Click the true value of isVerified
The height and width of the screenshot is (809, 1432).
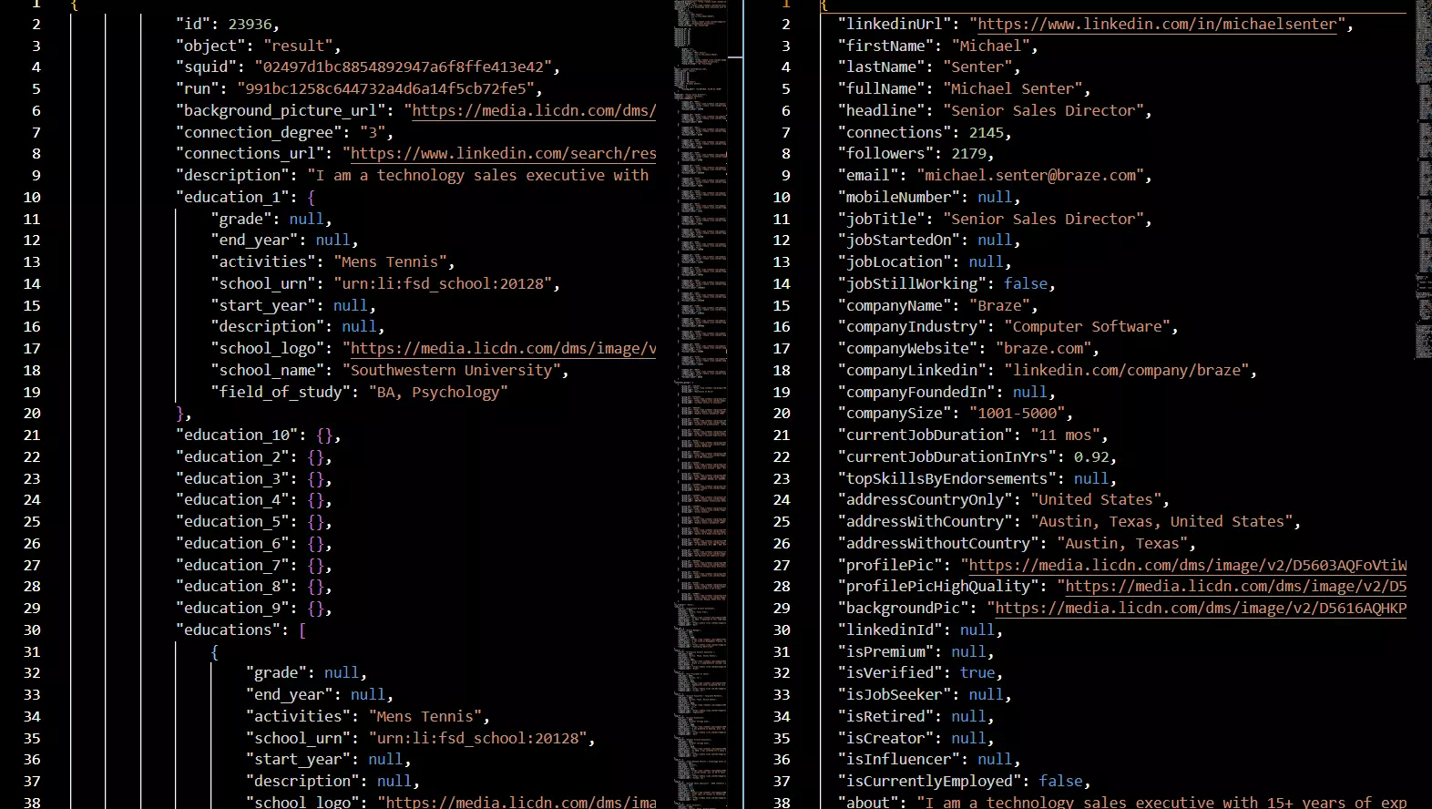[977, 673]
